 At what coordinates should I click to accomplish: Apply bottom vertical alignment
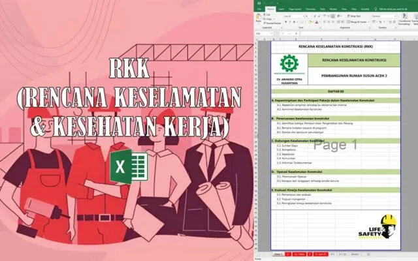(x=333, y=16)
